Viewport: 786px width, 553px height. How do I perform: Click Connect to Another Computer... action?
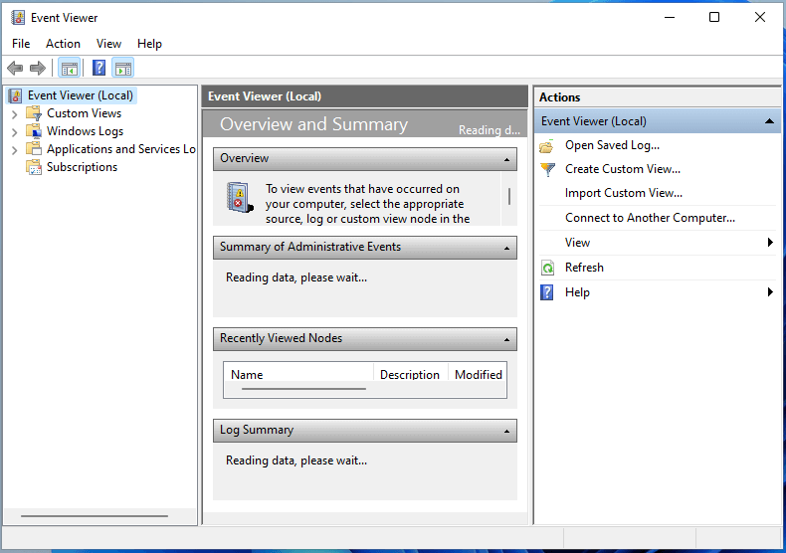coord(650,218)
